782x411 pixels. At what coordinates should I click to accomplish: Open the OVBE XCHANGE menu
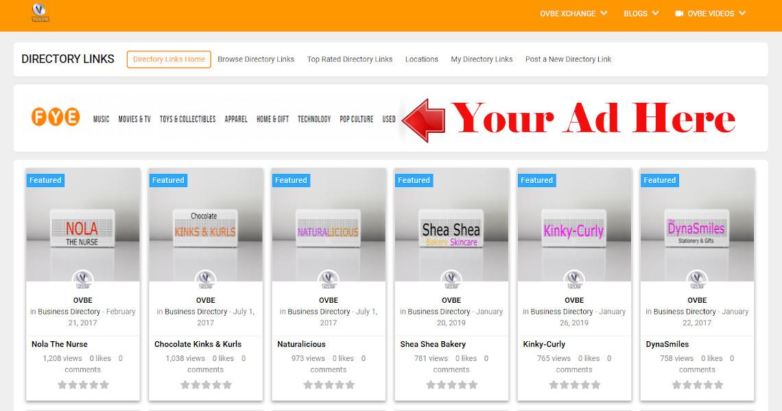point(567,14)
